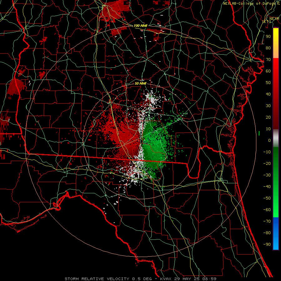Click the 'STORM RELATIVE VELOCITY 0.5 DEG' caption
Screen dimensions: 281x281
pos(108,279)
